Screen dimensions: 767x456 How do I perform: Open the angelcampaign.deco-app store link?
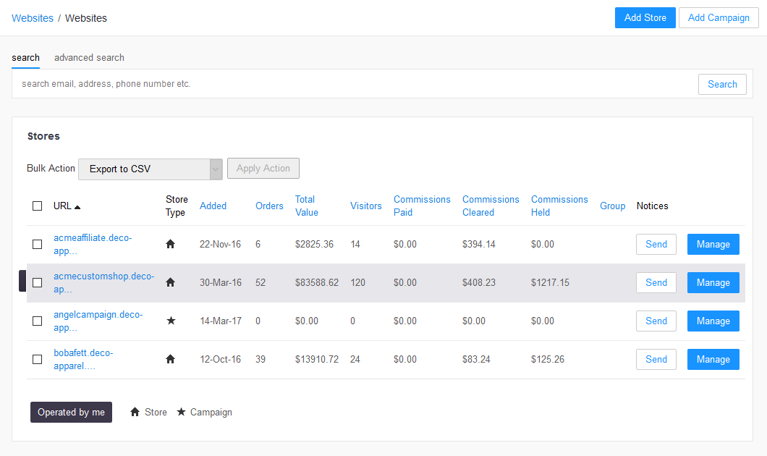[98, 321]
